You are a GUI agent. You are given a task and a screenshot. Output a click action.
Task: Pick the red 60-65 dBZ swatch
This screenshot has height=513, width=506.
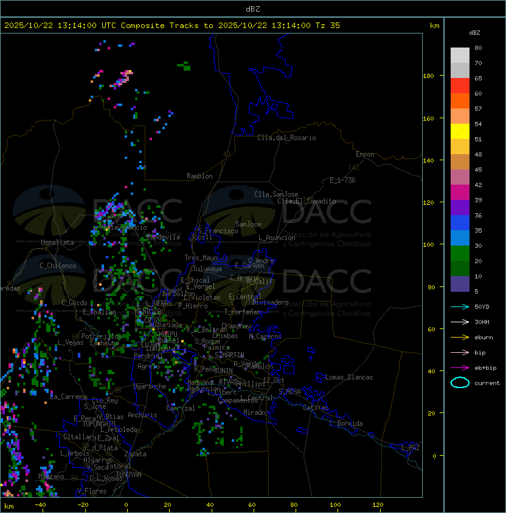(x=460, y=86)
